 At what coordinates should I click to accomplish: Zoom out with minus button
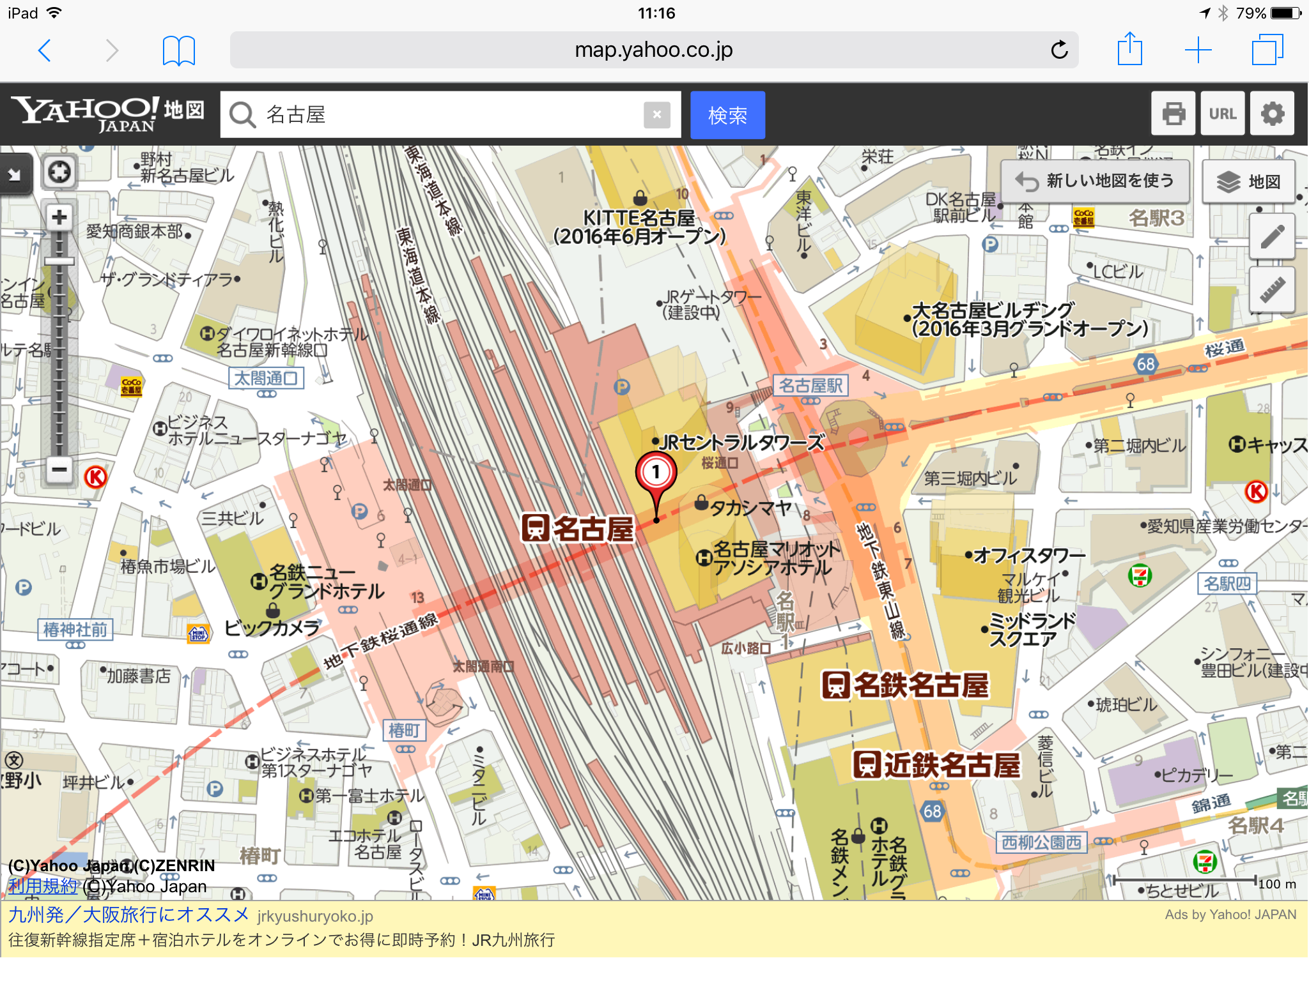click(x=59, y=469)
